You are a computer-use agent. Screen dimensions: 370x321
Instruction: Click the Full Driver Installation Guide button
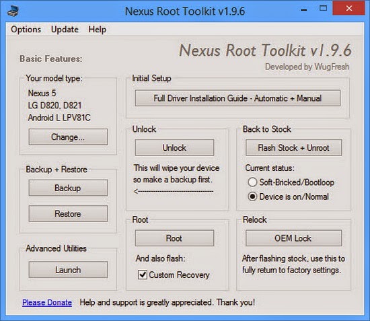pyautogui.click(x=237, y=98)
